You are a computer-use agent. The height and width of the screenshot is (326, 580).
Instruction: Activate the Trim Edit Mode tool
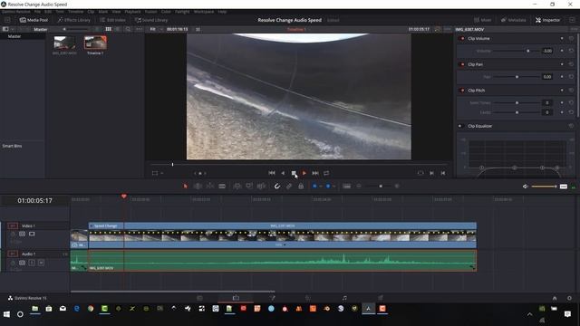[198, 187]
